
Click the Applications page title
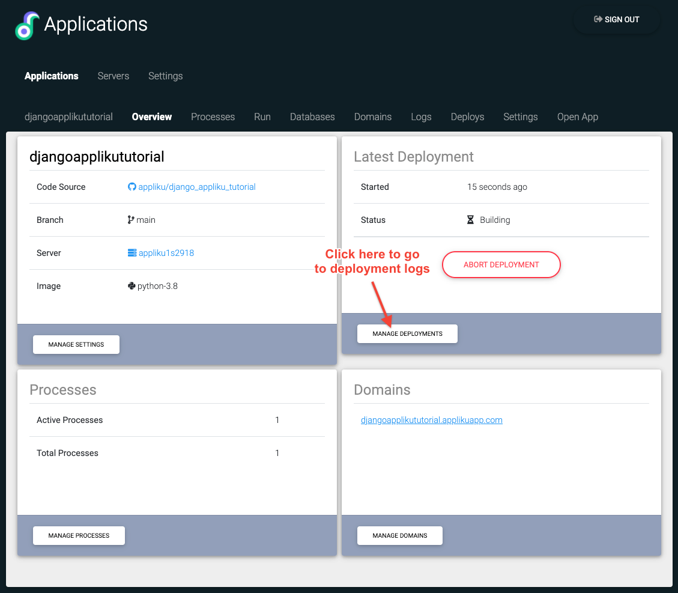pos(96,24)
